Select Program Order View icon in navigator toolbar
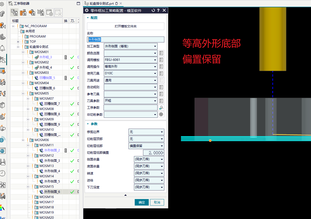Image resolution: width=311 pixels, height=219 pixels. tap(14, 12)
